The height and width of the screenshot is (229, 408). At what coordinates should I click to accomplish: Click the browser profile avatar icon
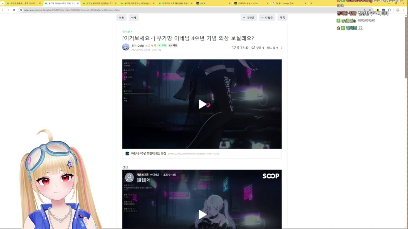(398, 10)
